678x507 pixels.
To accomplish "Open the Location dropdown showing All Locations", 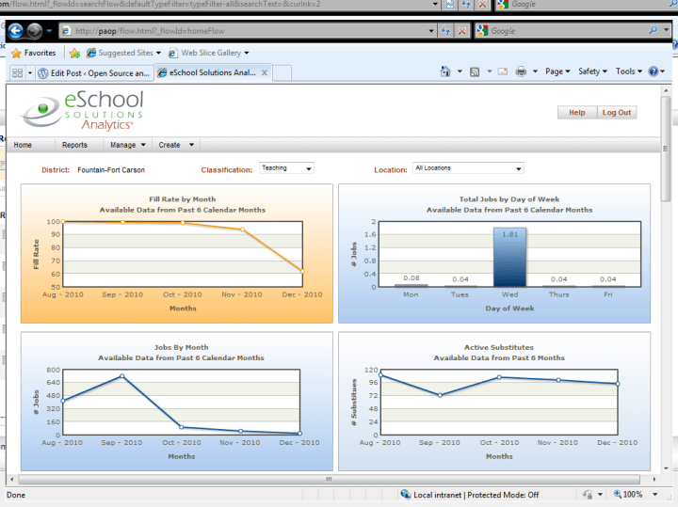I will click(468, 168).
